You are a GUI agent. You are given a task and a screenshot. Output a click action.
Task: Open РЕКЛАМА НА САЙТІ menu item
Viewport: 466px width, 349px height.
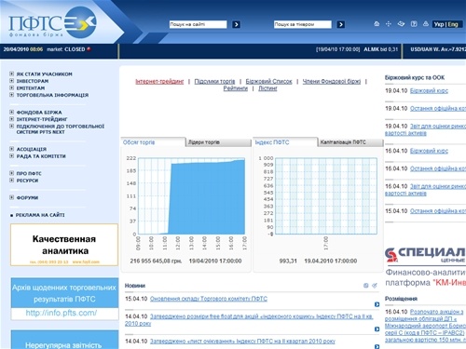click(x=40, y=215)
